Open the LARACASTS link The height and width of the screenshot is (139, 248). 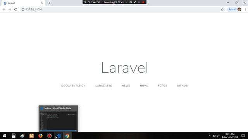(x=103, y=86)
